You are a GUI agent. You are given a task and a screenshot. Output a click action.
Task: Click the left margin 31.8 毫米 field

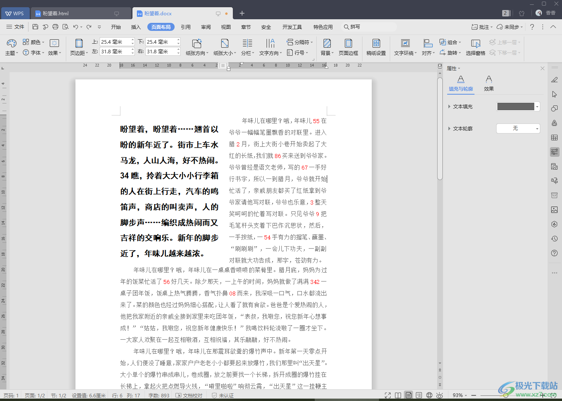point(117,51)
